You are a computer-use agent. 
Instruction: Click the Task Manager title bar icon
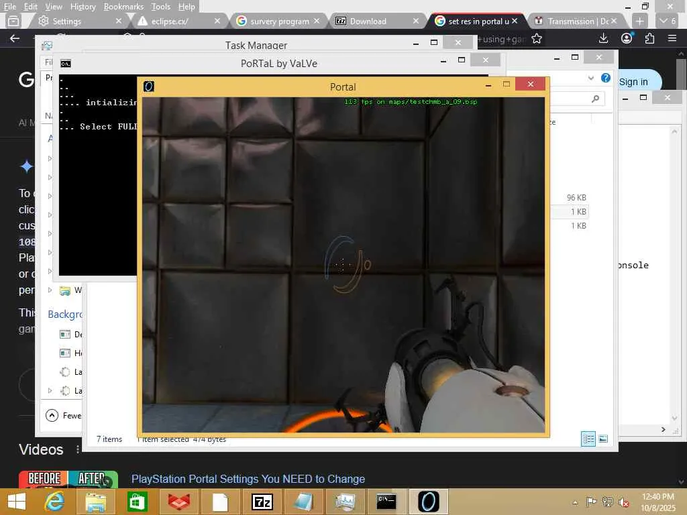pyautogui.click(x=47, y=46)
